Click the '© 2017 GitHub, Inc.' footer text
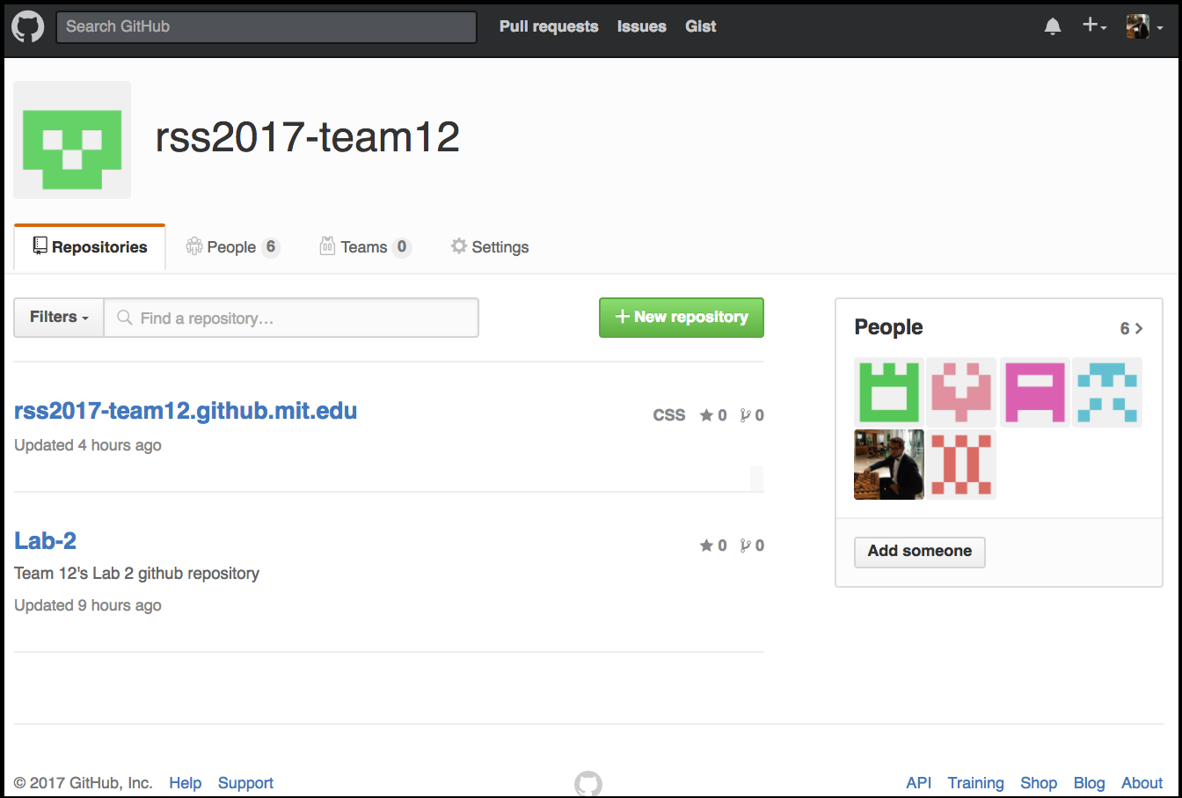Viewport: 1182px width, 798px height. coord(84,783)
